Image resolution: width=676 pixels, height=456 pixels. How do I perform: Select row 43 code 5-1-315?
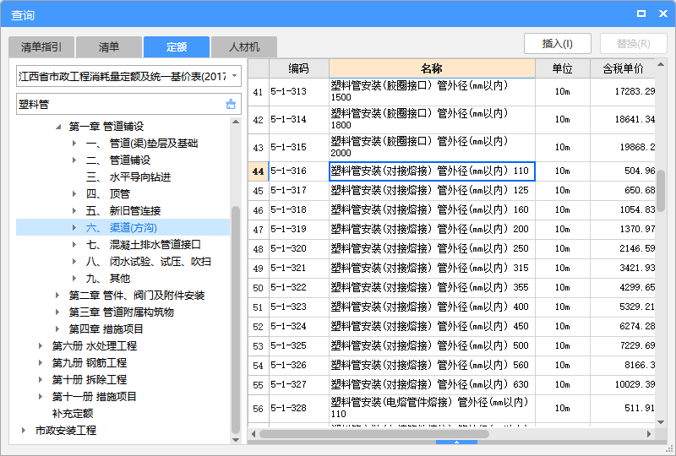(x=299, y=148)
